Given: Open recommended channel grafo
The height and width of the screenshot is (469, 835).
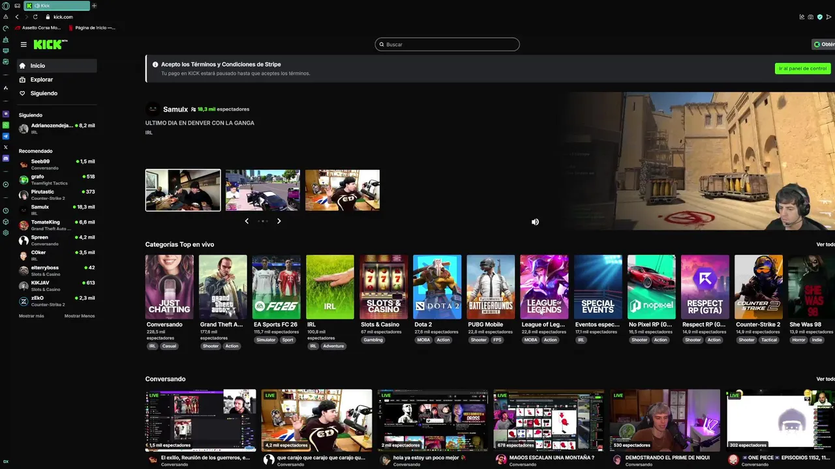Looking at the screenshot, I should click(x=57, y=179).
